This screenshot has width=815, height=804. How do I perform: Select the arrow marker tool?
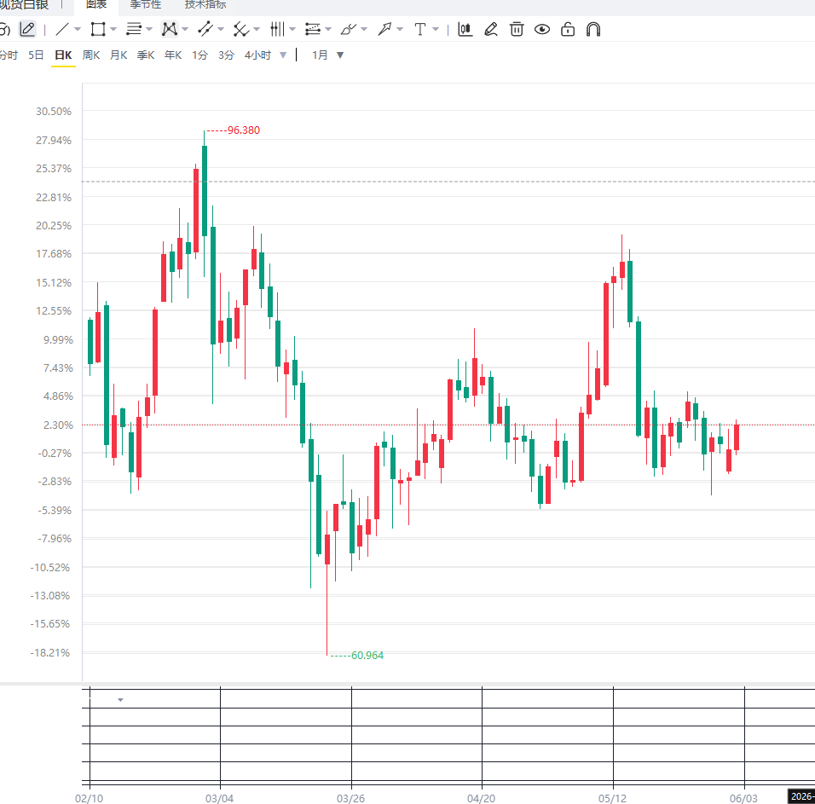(x=384, y=29)
